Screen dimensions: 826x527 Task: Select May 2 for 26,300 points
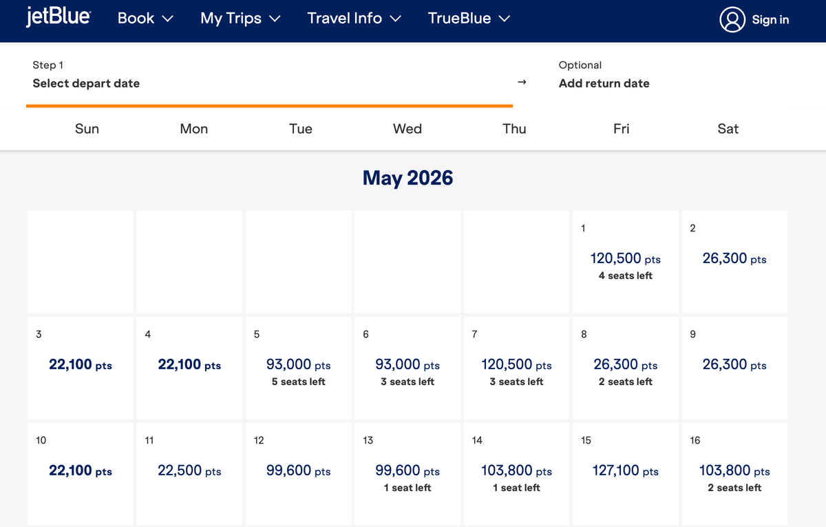pyautogui.click(x=733, y=262)
